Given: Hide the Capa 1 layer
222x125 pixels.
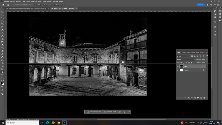Looking at the screenshot, I should (178, 66).
